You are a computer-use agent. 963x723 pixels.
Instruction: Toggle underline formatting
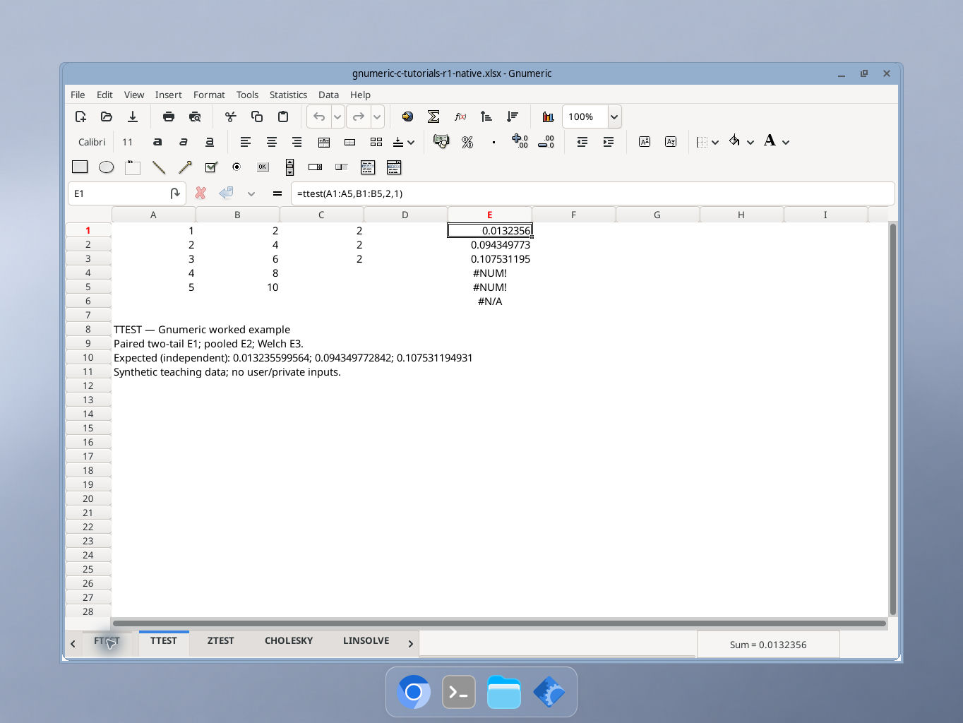[210, 142]
